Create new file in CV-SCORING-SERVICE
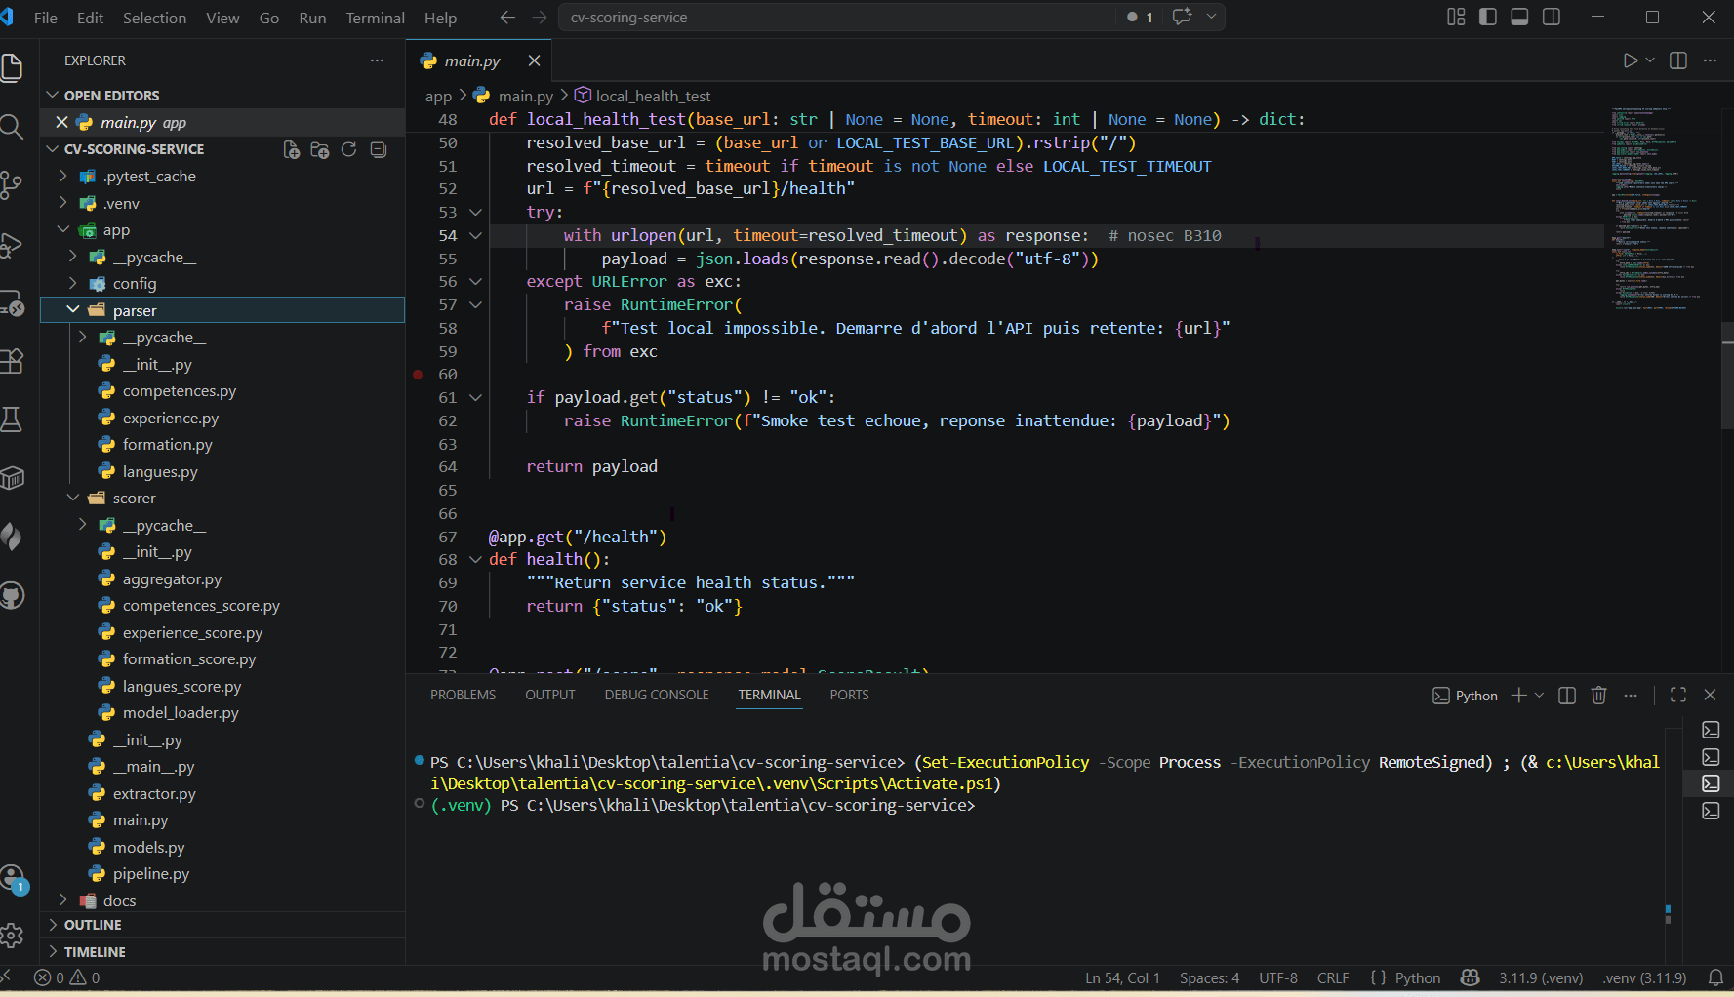Viewport: 1734px width, 997px height. 291,149
